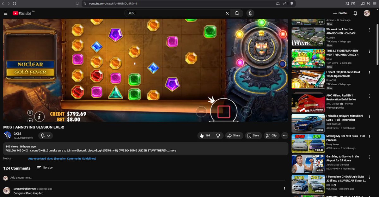Like the video with 164 likes
This screenshot has width=379, height=197.
205,136
